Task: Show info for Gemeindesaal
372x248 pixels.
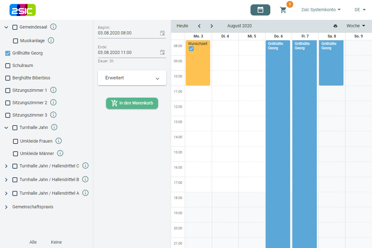Action: (53, 27)
